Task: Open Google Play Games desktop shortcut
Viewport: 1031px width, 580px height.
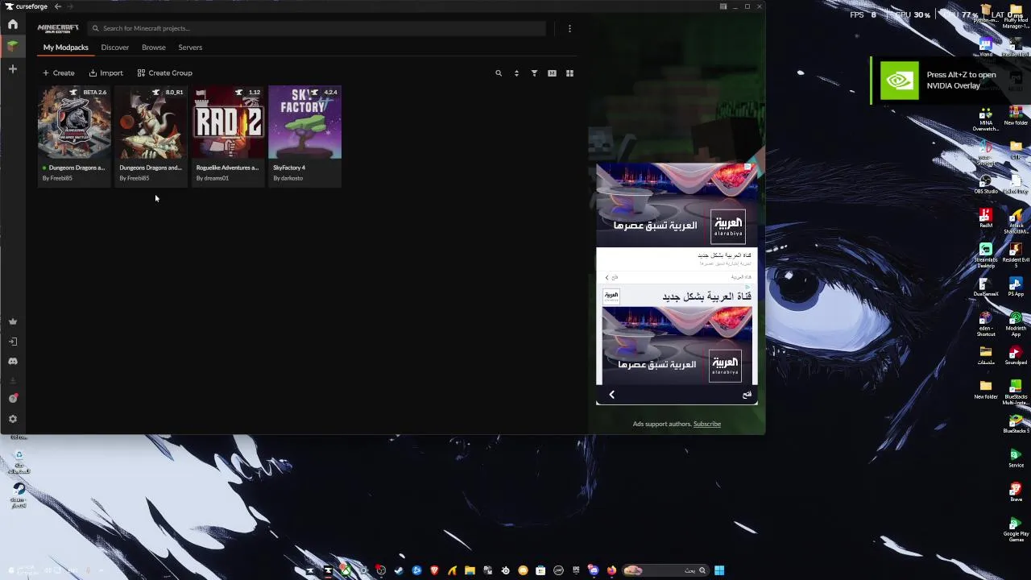Action: (x=1016, y=528)
